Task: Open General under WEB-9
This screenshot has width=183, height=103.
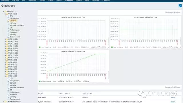Action: [x=13, y=83]
